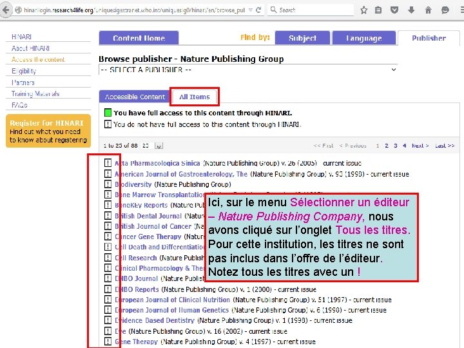Open About HINARI in sidebar
Image resolution: width=464 pixels, height=348 pixels.
click(x=30, y=48)
